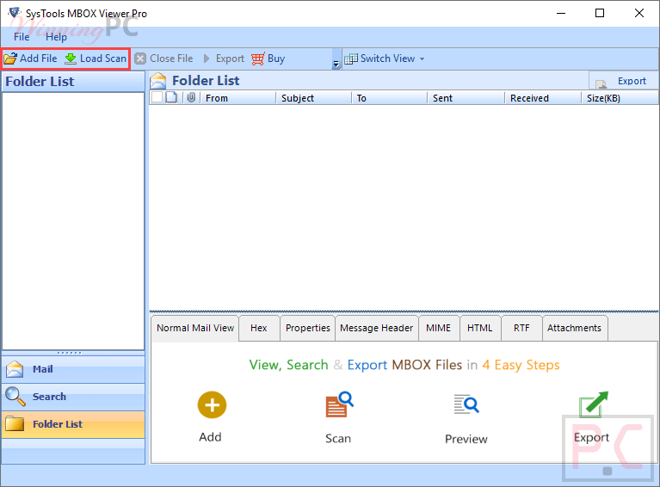The height and width of the screenshot is (487, 660).
Task: Click the Load Scan green arrow icon
Action: tap(71, 59)
